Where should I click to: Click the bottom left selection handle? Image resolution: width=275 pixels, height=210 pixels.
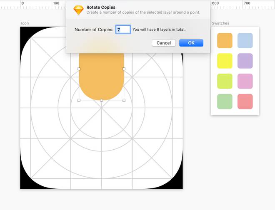79,100
